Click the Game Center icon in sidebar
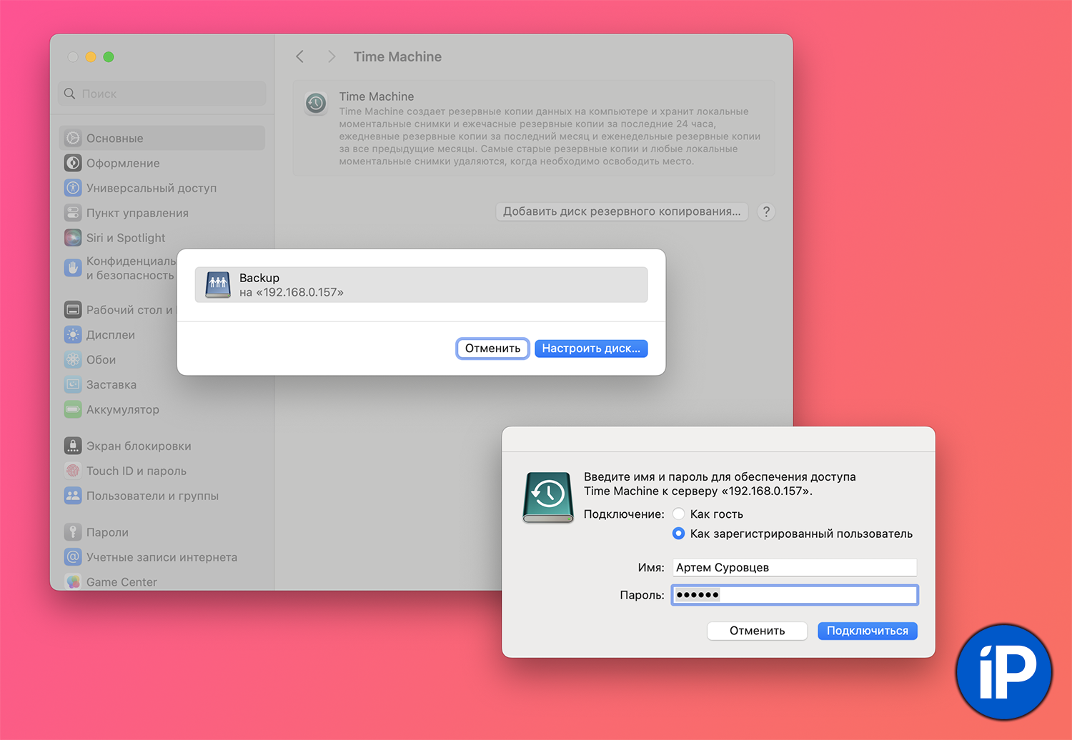The image size is (1072, 740). point(73,582)
